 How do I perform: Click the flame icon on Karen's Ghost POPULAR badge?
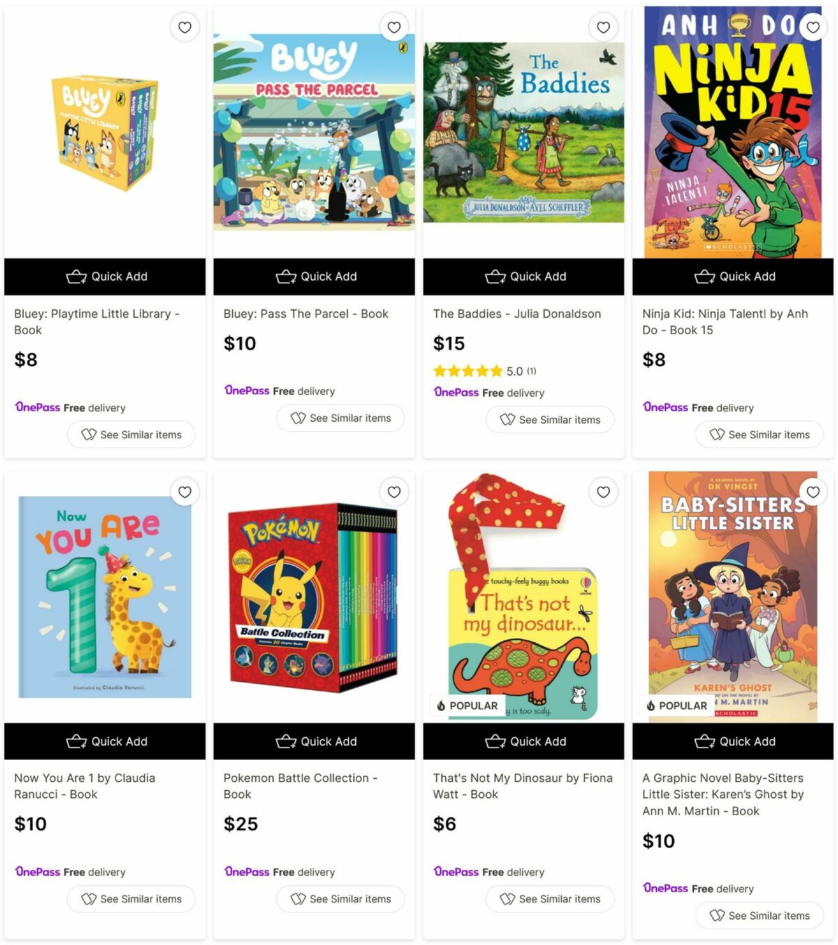(652, 705)
